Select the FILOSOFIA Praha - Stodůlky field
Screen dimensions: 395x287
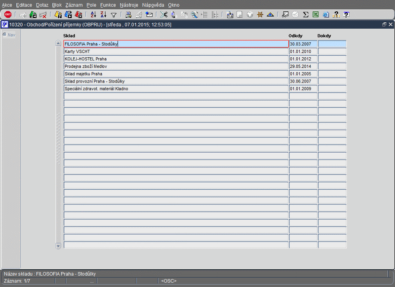[176, 44]
